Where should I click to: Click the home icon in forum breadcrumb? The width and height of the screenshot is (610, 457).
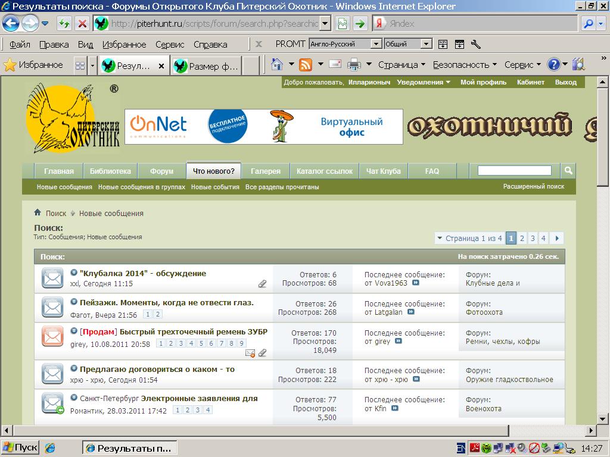[x=38, y=213]
